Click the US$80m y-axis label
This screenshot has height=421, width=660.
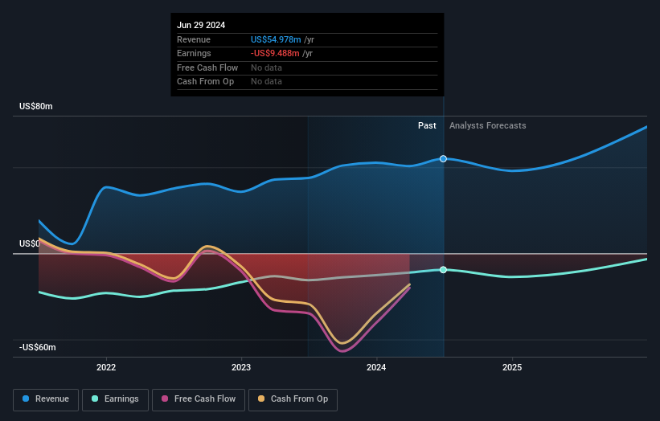click(x=36, y=106)
